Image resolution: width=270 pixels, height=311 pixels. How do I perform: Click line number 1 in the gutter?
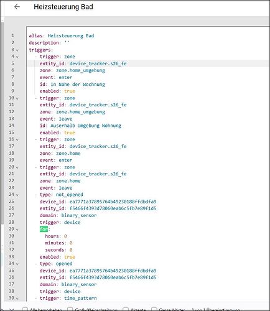12,35
